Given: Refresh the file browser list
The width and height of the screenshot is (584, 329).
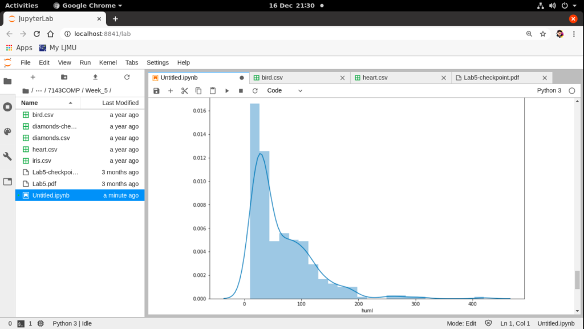Looking at the screenshot, I should click(127, 77).
